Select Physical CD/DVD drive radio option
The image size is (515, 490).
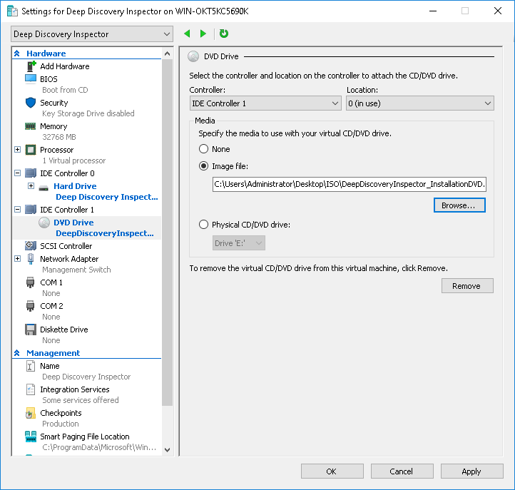(x=204, y=225)
